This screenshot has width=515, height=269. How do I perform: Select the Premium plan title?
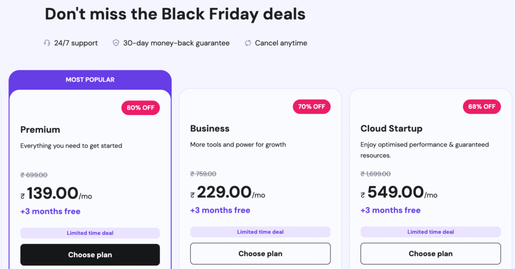coord(40,129)
